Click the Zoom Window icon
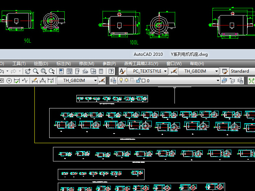Viewport: 255px width, 191px height. 44,71
